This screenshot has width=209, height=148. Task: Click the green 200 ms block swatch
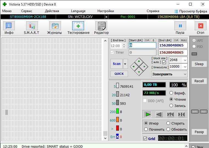click(118, 111)
